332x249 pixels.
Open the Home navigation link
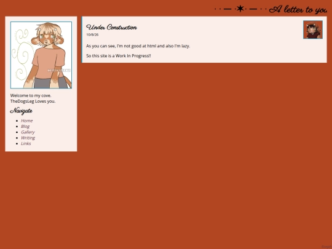click(x=26, y=121)
